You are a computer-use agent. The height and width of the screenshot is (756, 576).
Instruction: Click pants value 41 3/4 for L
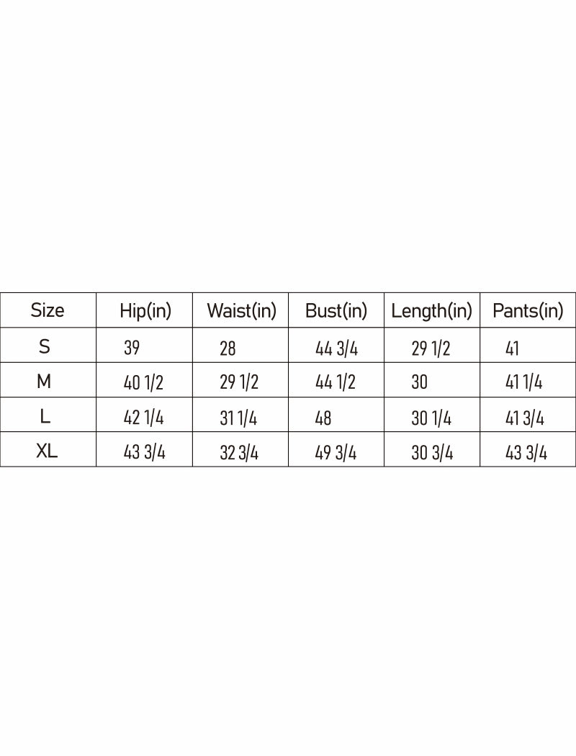coord(525,418)
